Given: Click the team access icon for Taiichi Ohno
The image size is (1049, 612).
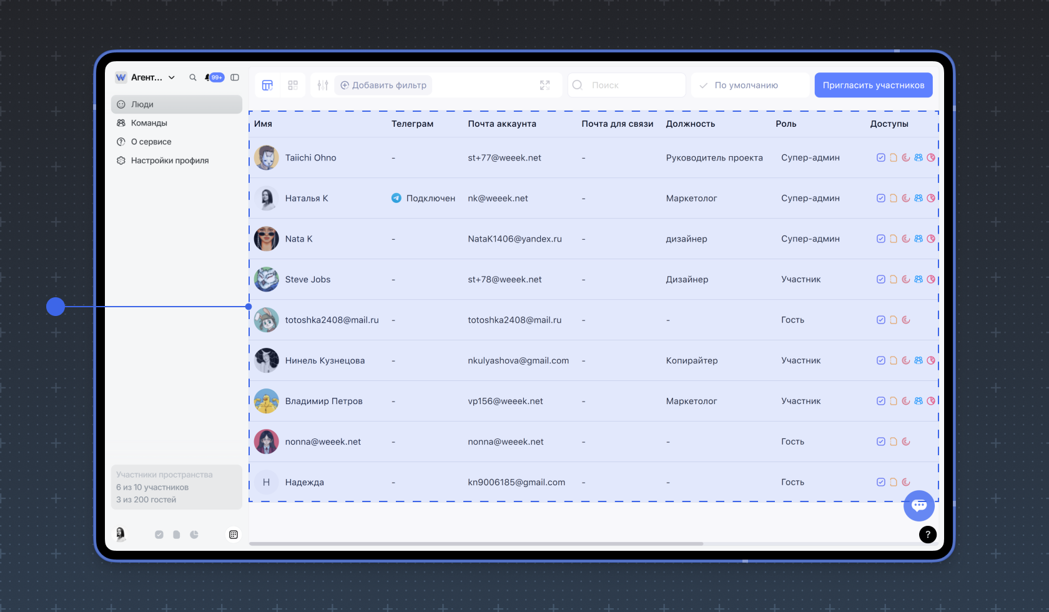Looking at the screenshot, I should point(918,158).
